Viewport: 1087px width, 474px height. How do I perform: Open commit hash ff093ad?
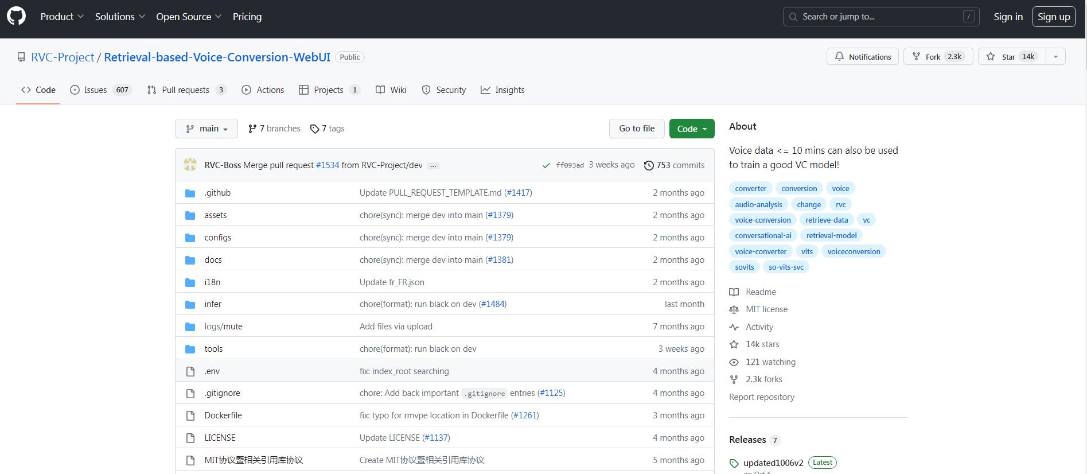point(570,165)
